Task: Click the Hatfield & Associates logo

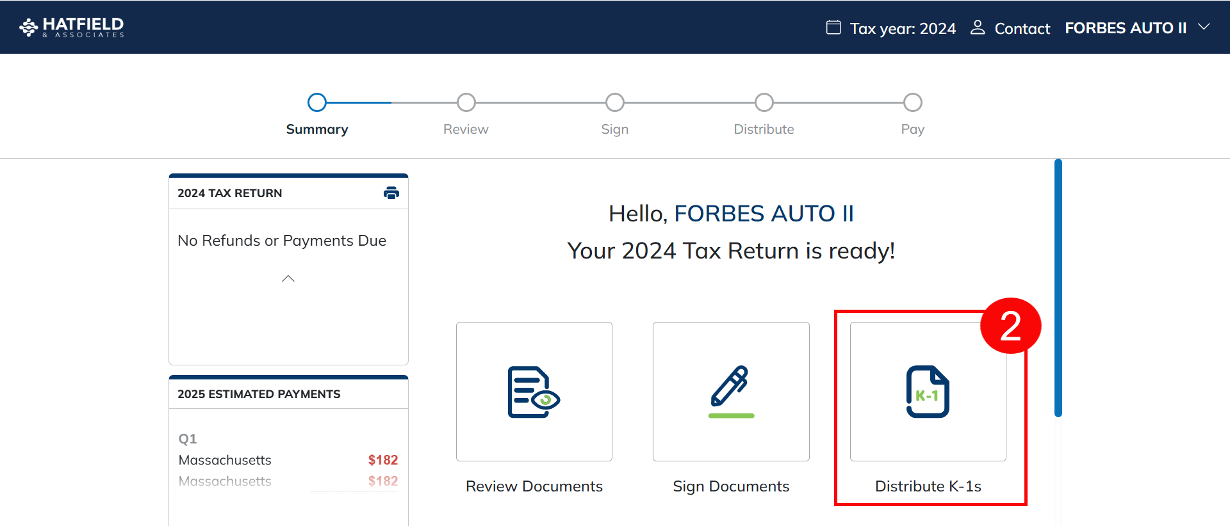Action: tap(72, 27)
